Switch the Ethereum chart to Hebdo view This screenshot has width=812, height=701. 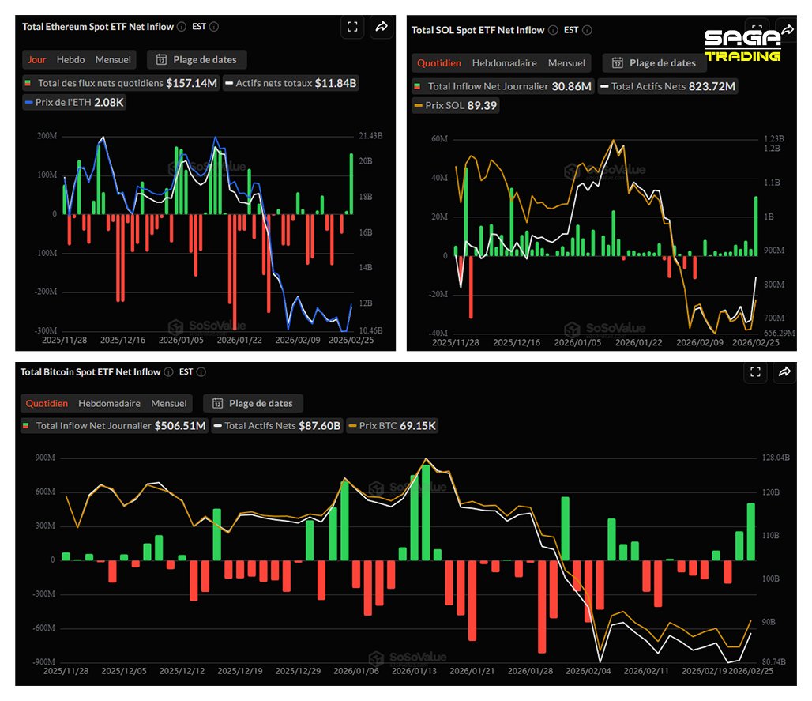pyautogui.click(x=72, y=59)
